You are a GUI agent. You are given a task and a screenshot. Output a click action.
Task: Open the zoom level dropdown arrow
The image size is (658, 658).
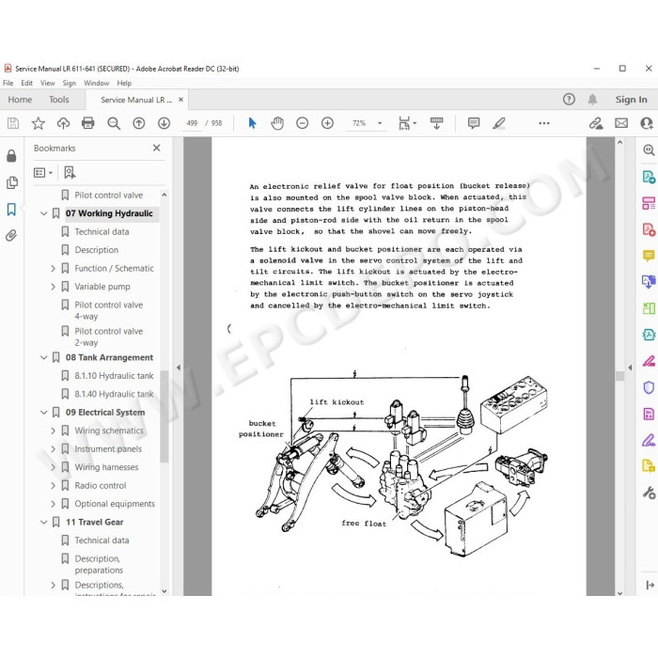(x=380, y=123)
